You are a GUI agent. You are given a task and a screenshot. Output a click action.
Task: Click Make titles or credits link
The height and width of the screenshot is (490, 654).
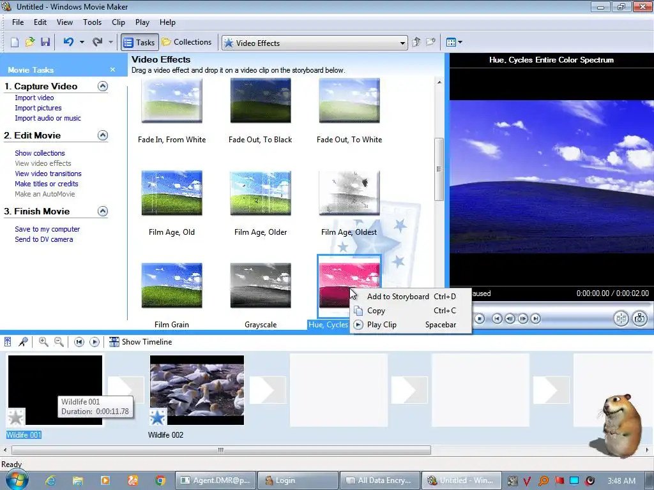(x=46, y=184)
